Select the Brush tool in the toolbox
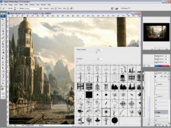This screenshot has width=171, height=128. tap(3, 41)
